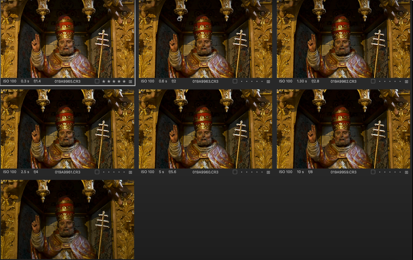The height and width of the screenshot is (260, 413).
Task: Click ISO 100 label under 019A9960.CR3 thumbnail
Action: [148, 172]
